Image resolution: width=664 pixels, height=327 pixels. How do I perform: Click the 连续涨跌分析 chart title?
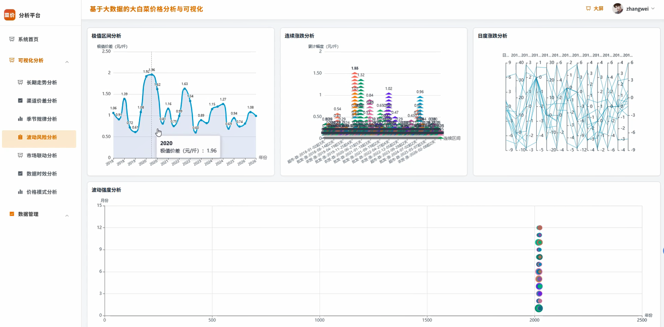(300, 36)
